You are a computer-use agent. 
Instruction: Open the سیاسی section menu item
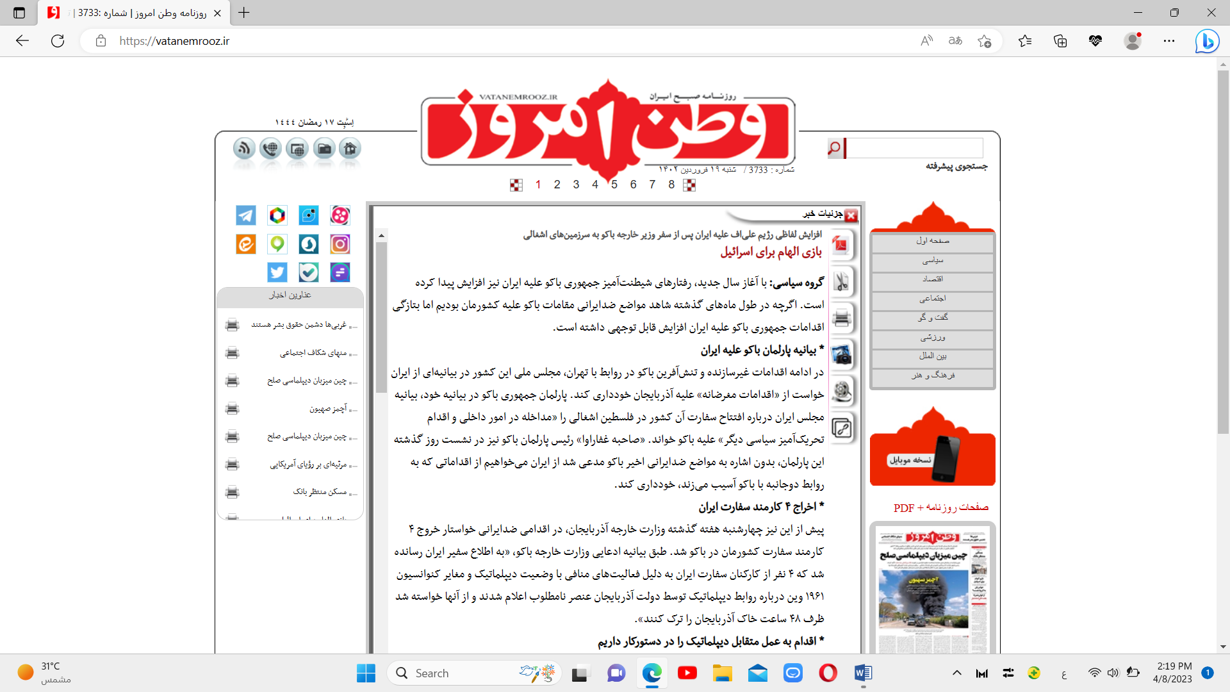932,260
